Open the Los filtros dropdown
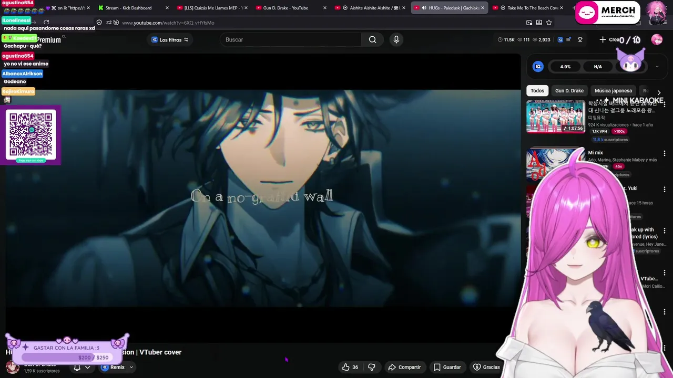 [x=170, y=40]
